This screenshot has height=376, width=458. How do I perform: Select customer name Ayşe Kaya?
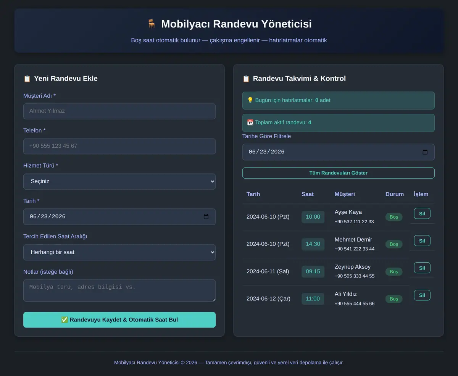tap(348, 212)
